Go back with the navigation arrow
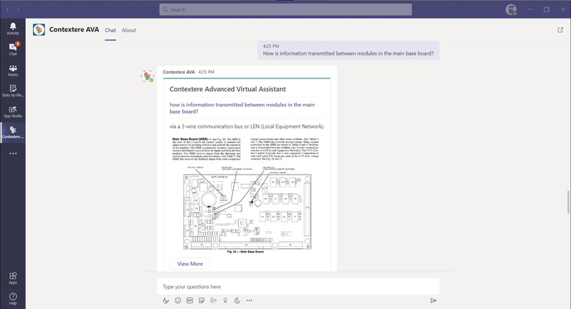Image resolution: width=571 pixels, height=309 pixels. (8, 9)
